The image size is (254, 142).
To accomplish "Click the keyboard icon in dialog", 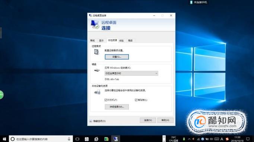I will pos(97,70).
